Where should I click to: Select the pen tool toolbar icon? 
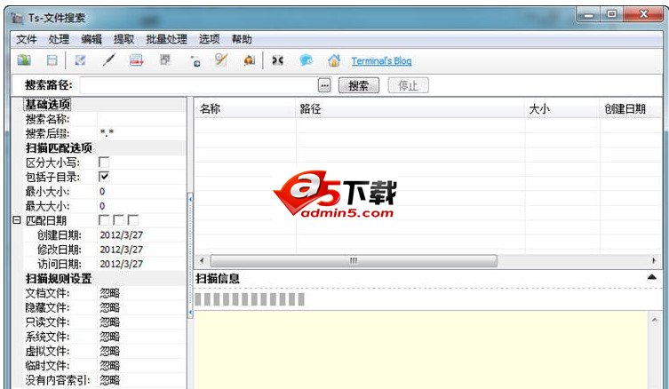pyautogui.click(x=108, y=60)
